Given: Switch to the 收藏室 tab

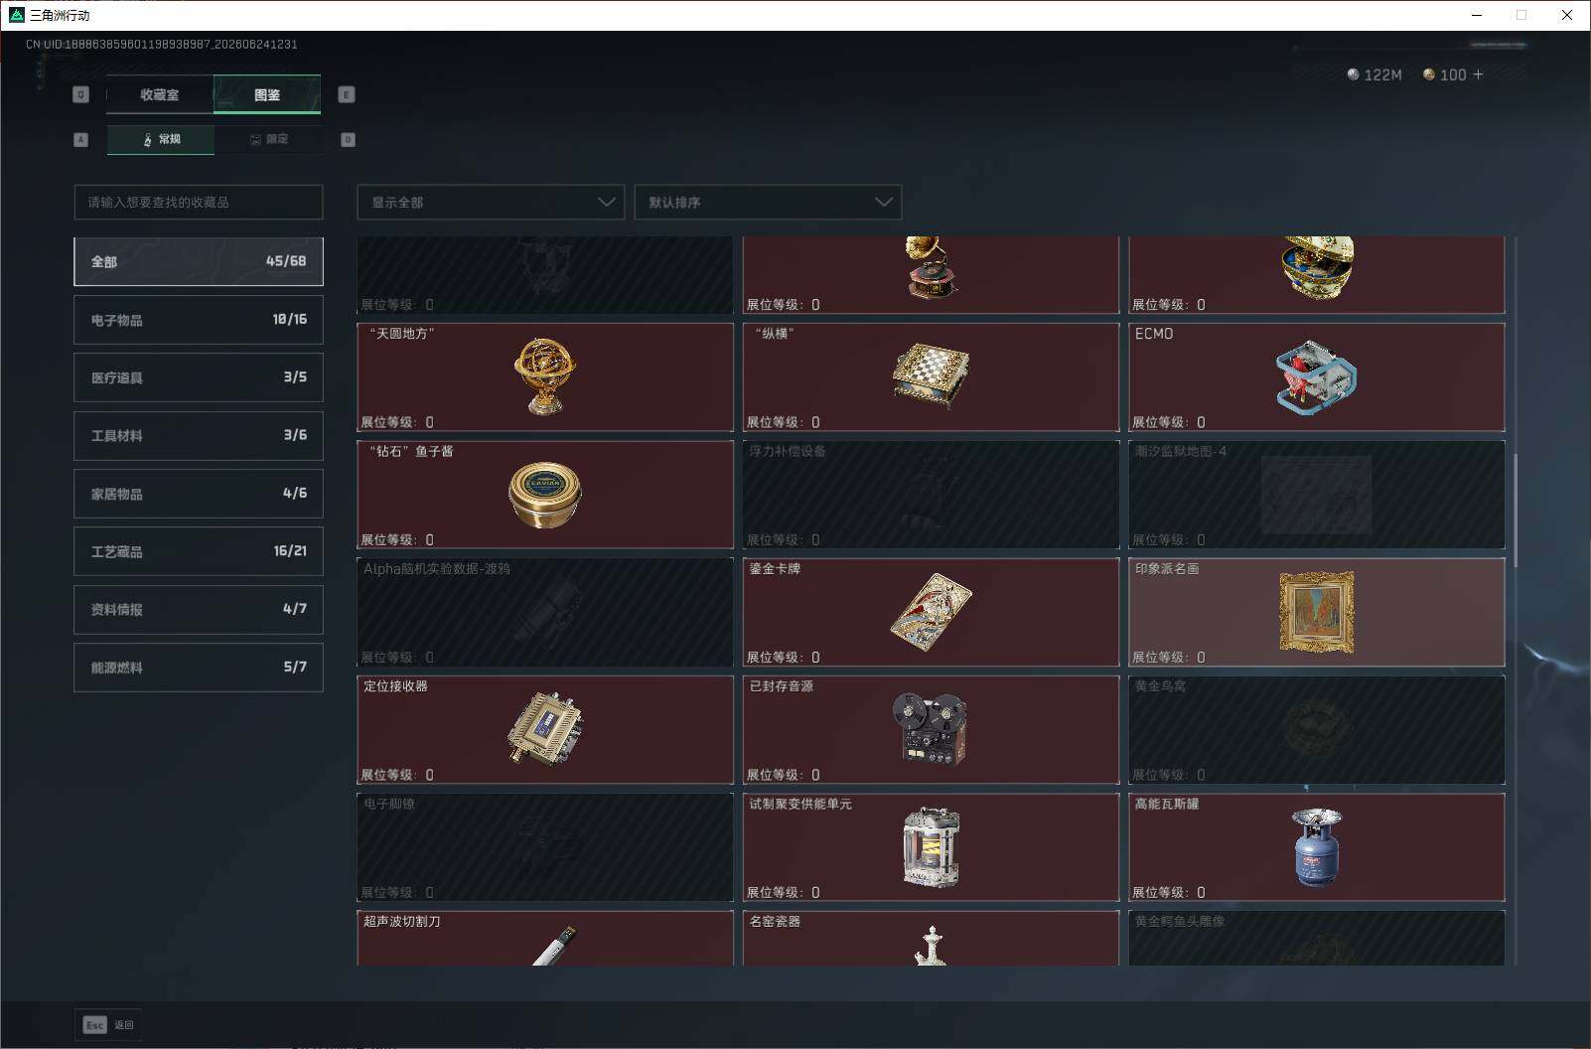Looking at the screenshot, I should coord(160,94).
